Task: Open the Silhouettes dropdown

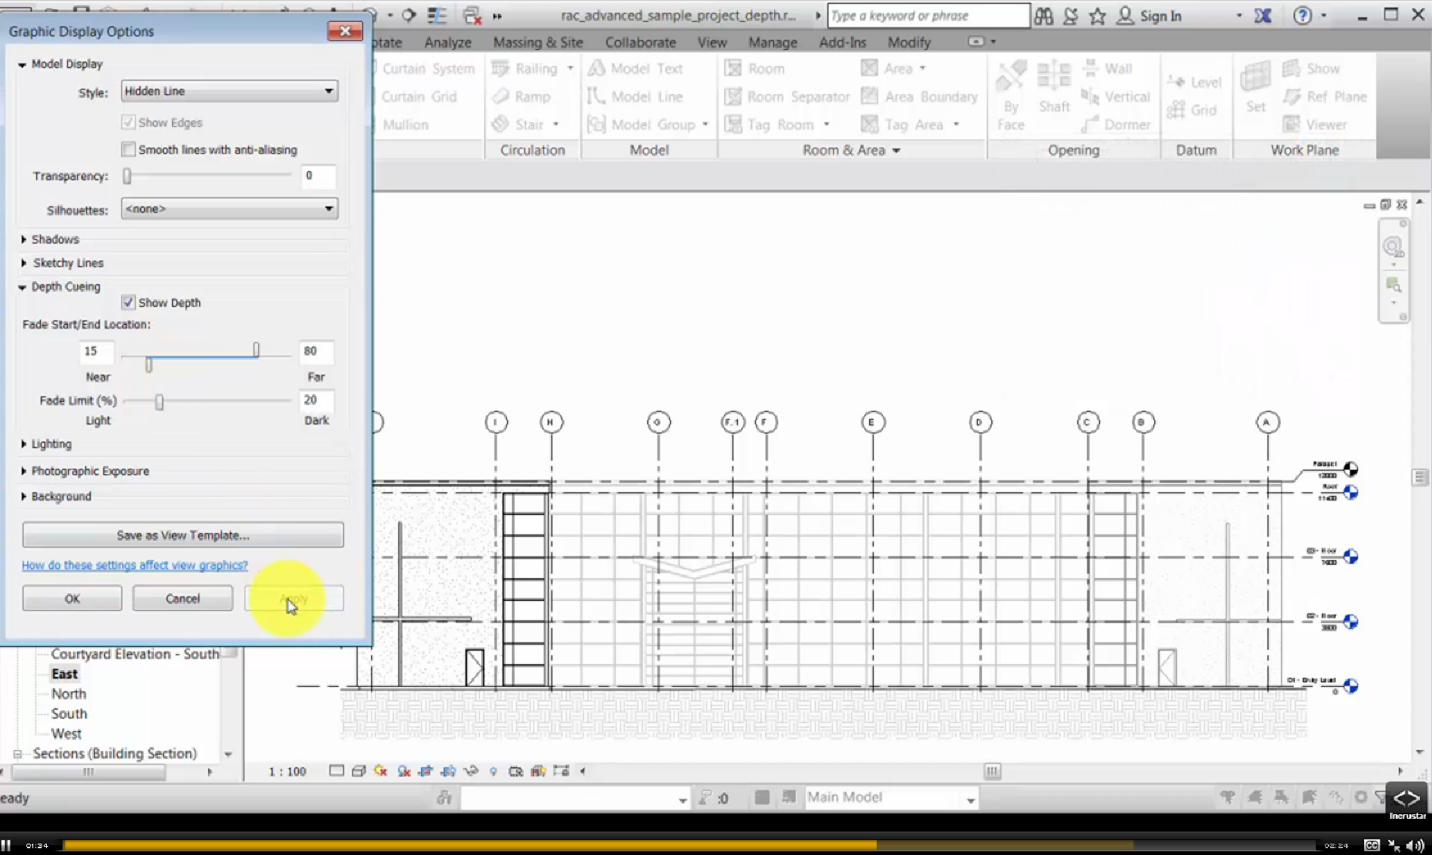Action: [229, 209]
